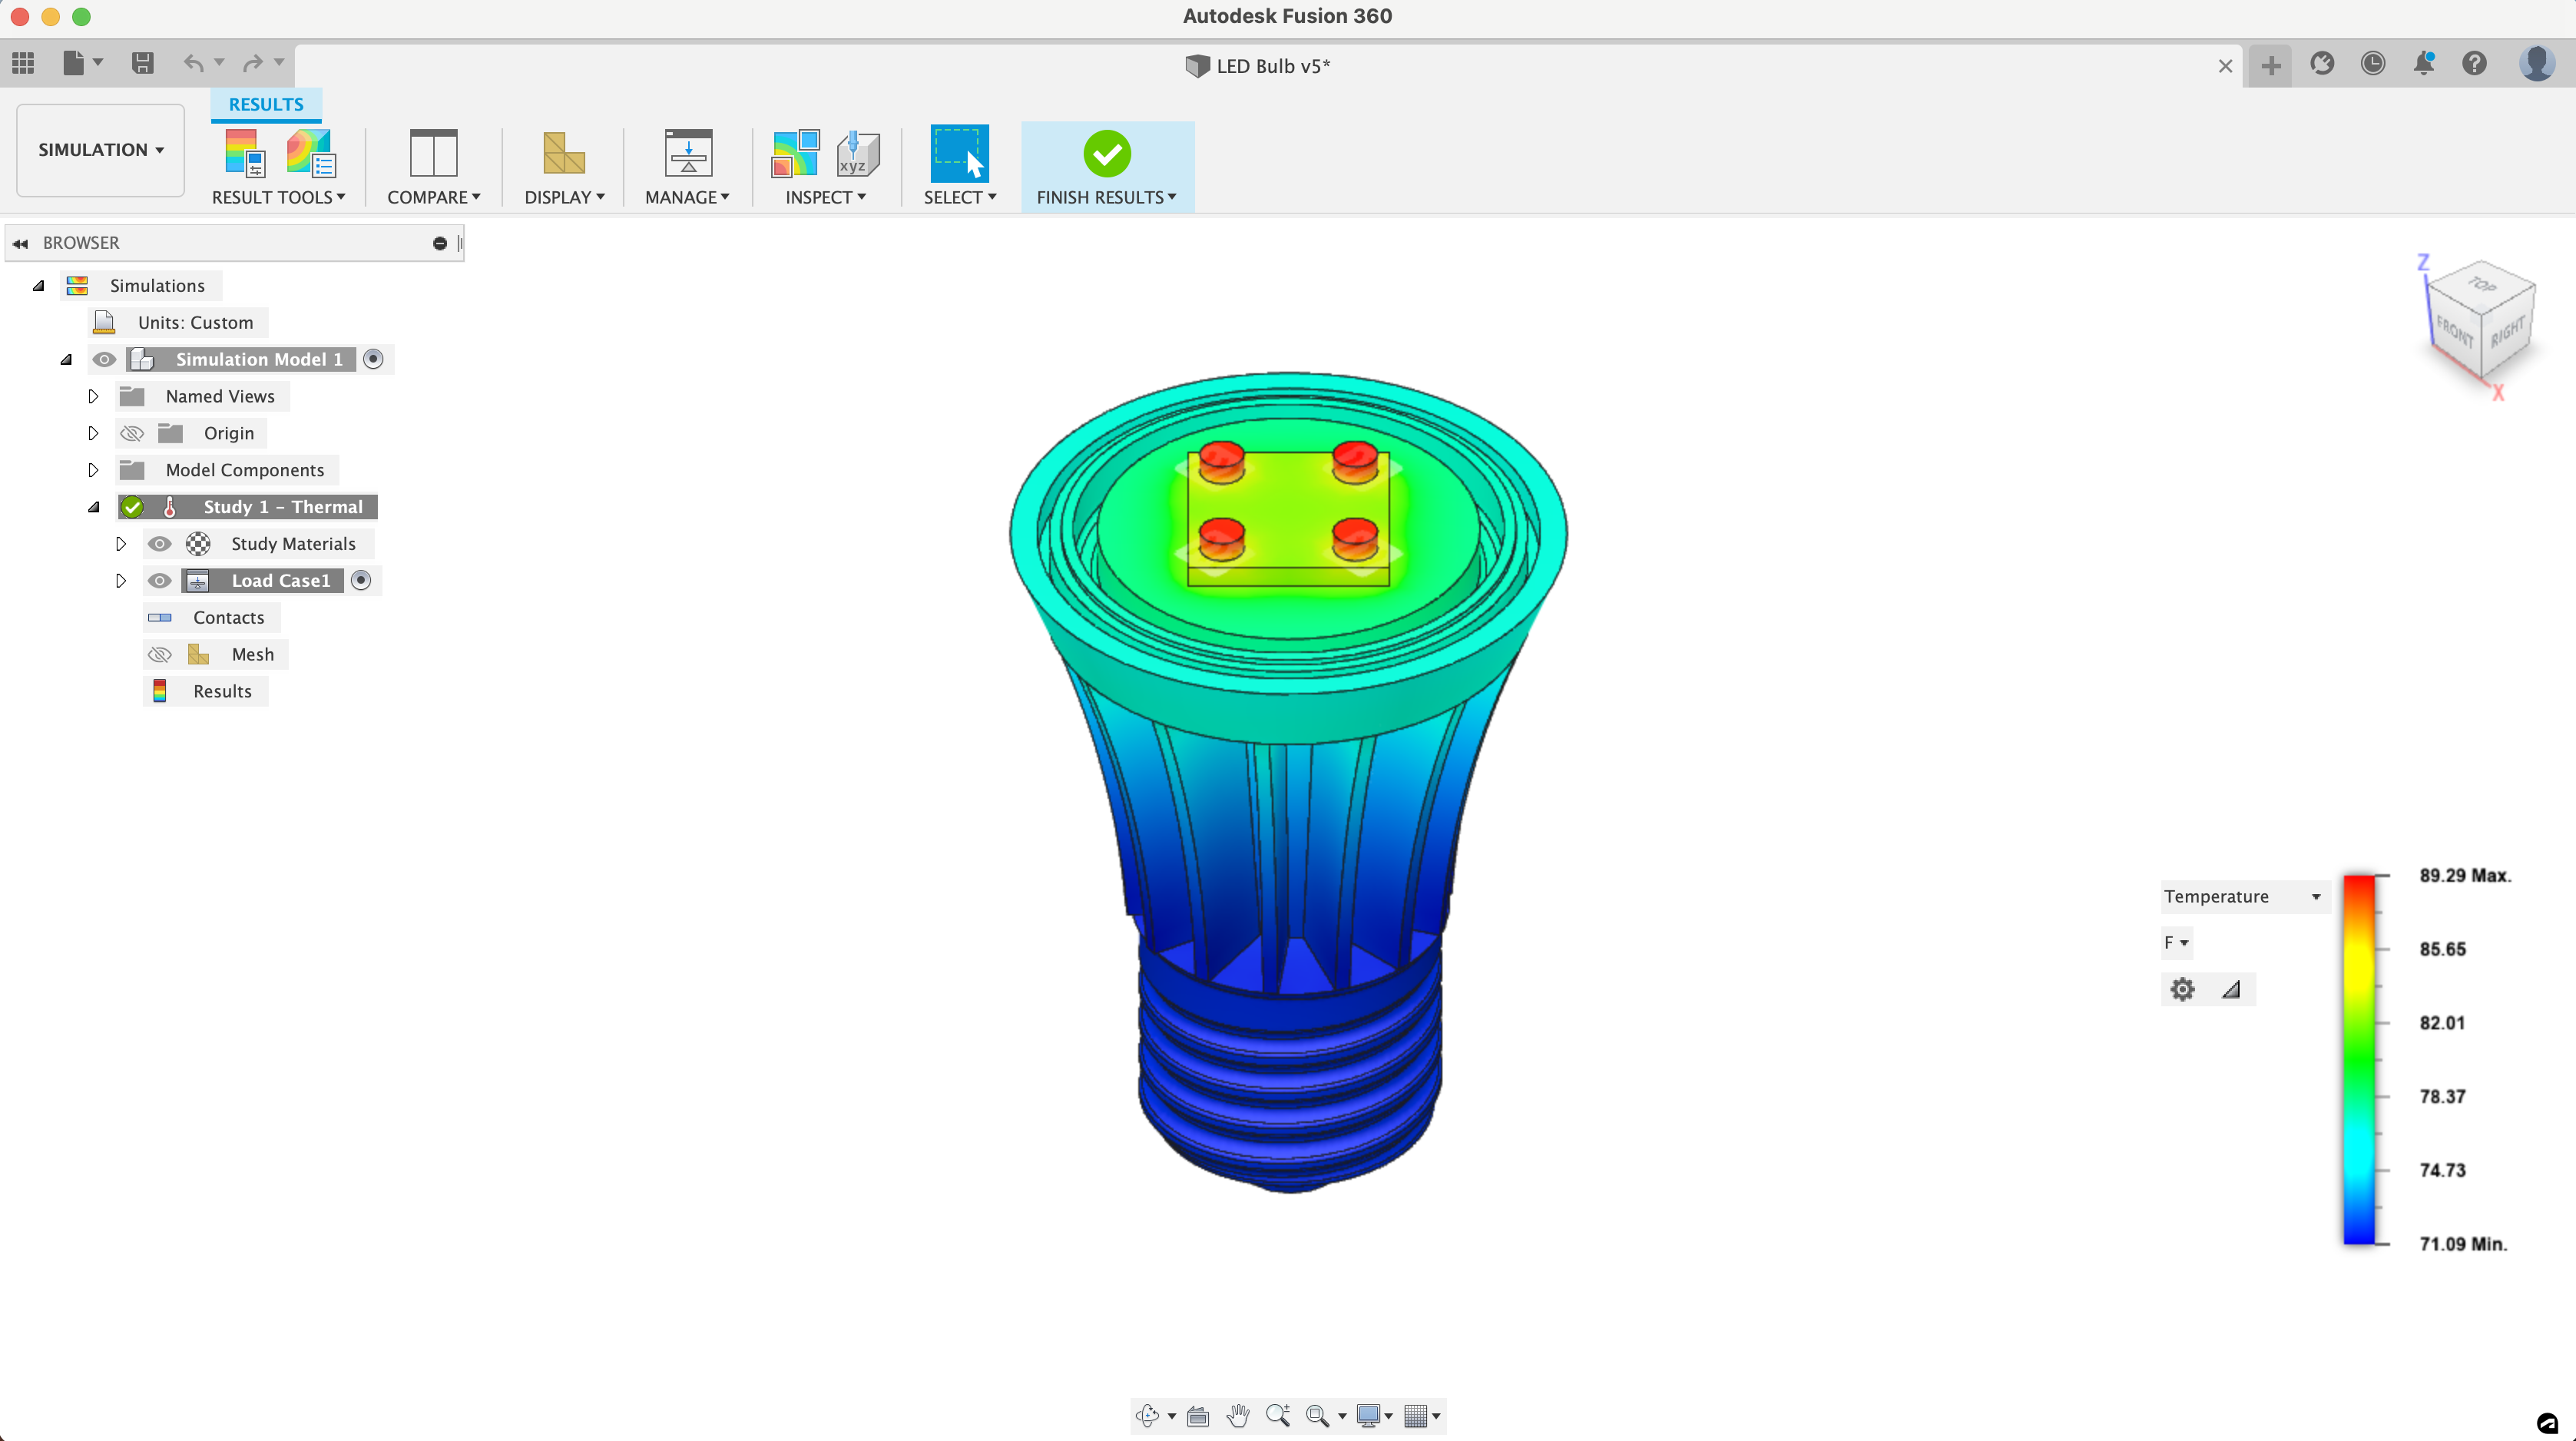This screenshot has height=1441, width=2576.
Task: Switch to the RESULTS ribbon tab
Action: 265,104
